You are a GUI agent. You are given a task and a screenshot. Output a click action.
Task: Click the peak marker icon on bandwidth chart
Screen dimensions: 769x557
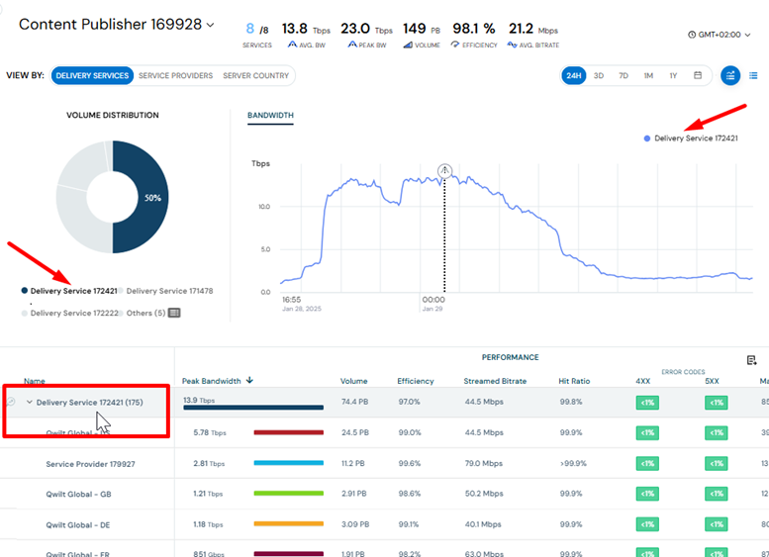click(x=444, y=170)
